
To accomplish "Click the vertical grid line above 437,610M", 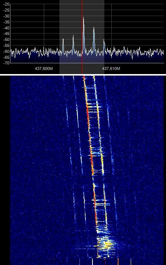I will 111,33.
